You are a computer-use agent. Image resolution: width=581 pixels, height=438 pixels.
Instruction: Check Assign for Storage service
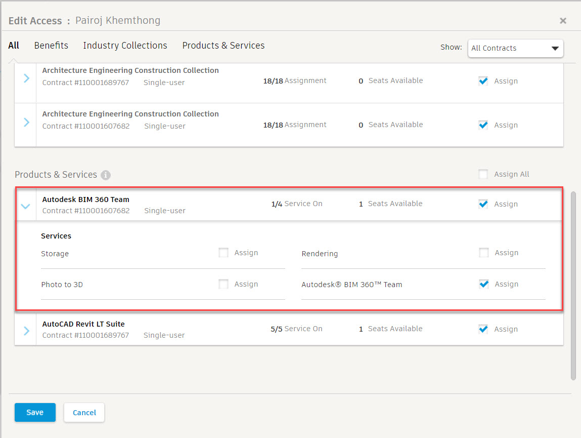pos(224,253)
